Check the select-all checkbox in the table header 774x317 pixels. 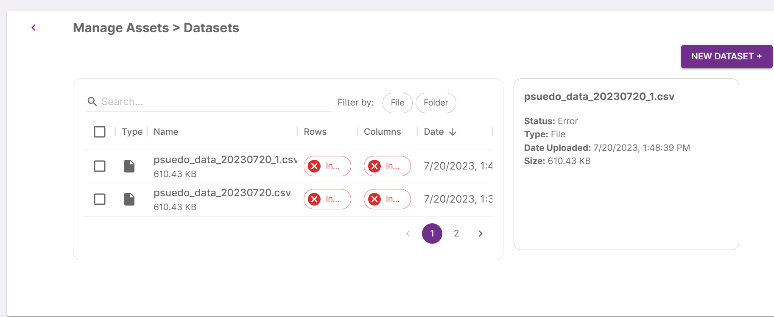click(x=99, y=132)
